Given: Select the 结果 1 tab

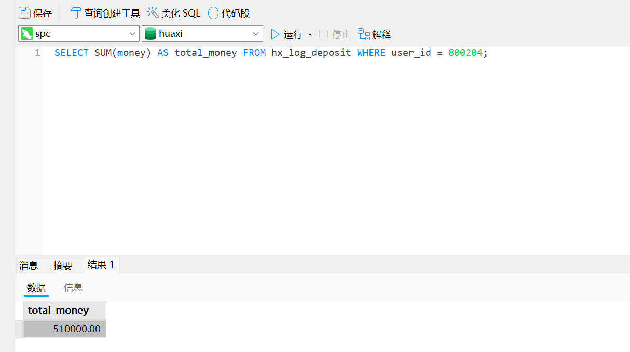Looking at the screenshot, I should (101, 265).
